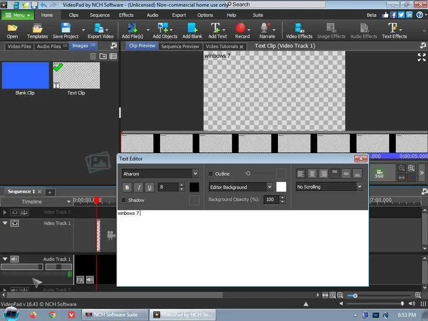Create new folder in media bin

(103, 56)
